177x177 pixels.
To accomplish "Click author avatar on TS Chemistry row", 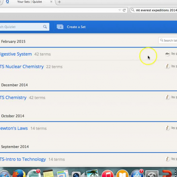I will [167, 97].
